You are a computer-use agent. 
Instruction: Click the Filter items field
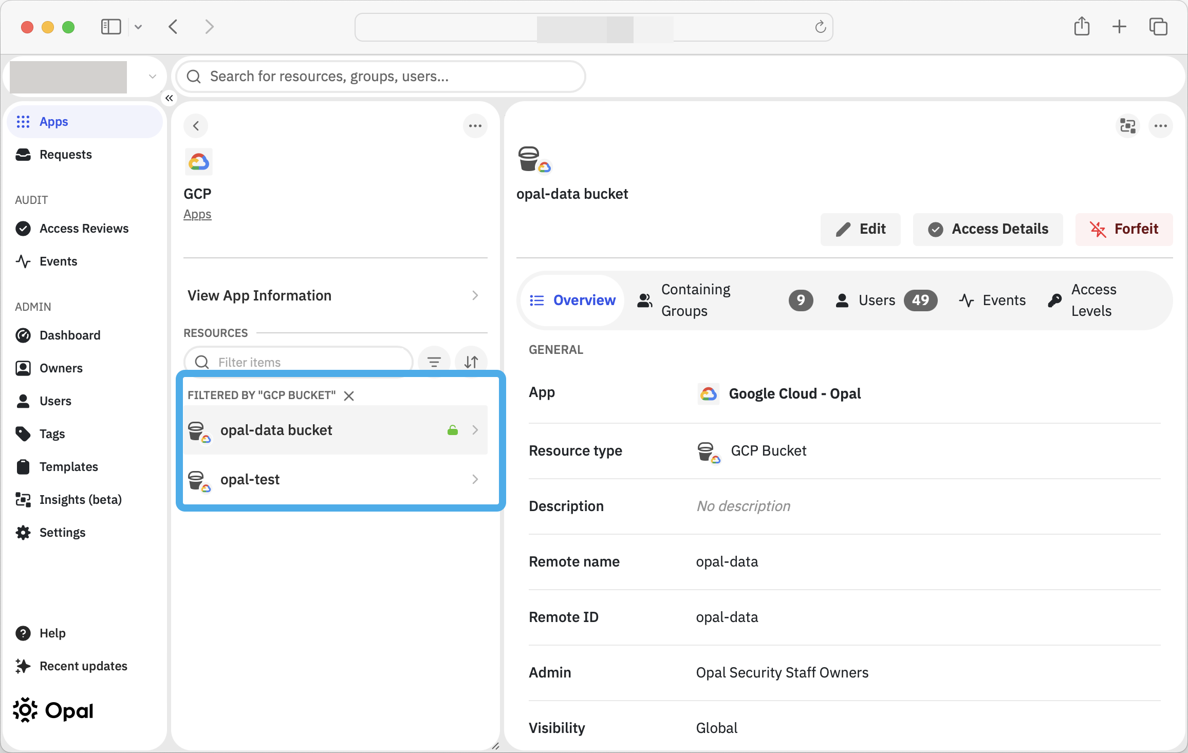pos(299,362)
